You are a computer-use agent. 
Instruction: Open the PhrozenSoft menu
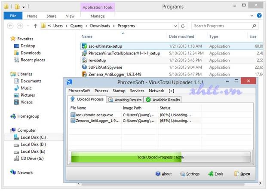(x=79, y=91)
